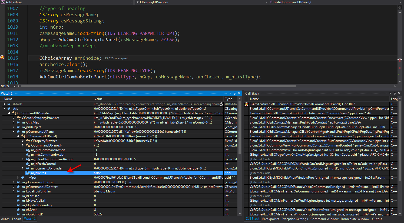The image size is (404, 223).
Task: Click the refresh icon in sModel value
Action: coord(221,104)
